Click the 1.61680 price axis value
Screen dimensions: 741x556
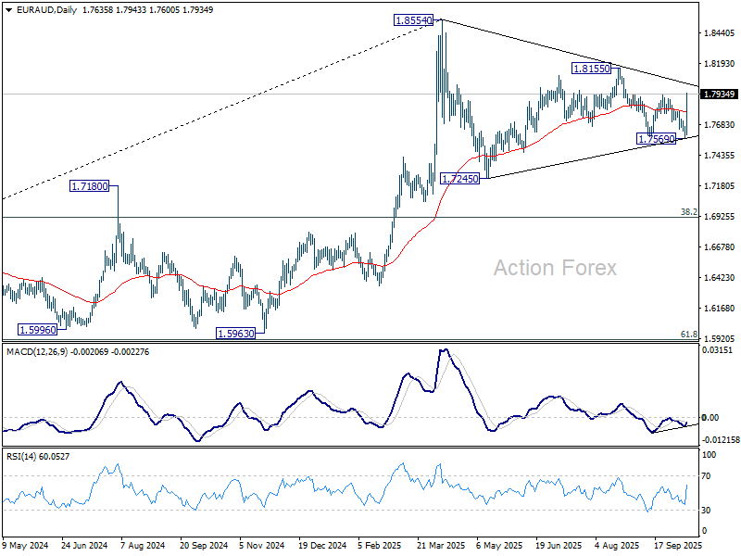(720, 309)
